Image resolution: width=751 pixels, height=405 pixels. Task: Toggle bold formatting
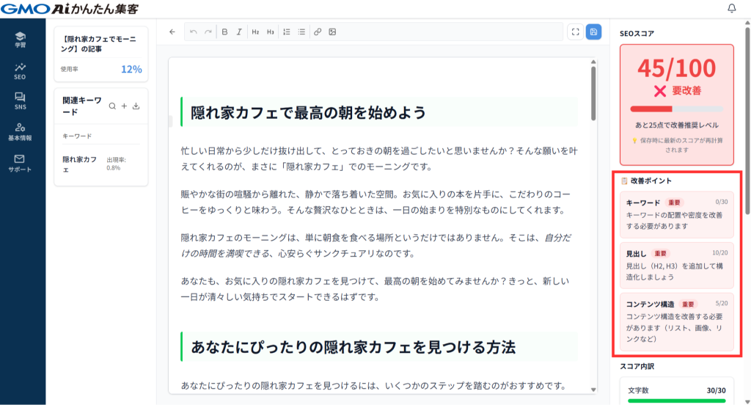coord(225,32)
